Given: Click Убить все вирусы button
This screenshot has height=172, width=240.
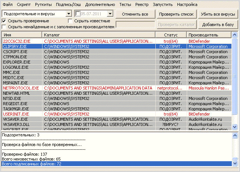Looking at the screenshot, I should pyautogui.click(x=218, y=14).
